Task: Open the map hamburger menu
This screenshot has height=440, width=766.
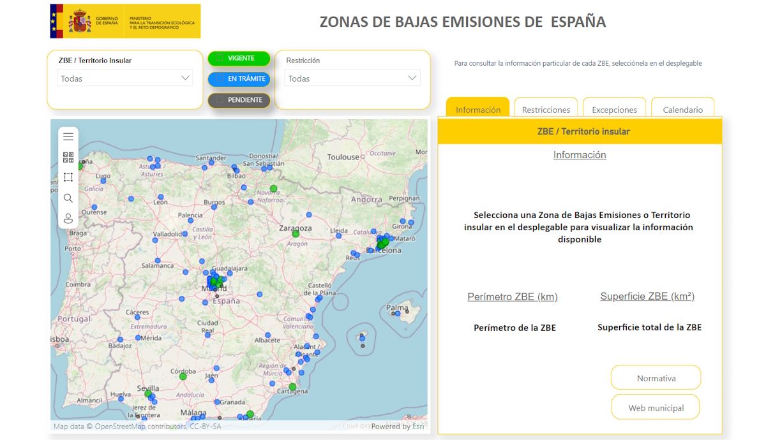Action: (68, 136)
